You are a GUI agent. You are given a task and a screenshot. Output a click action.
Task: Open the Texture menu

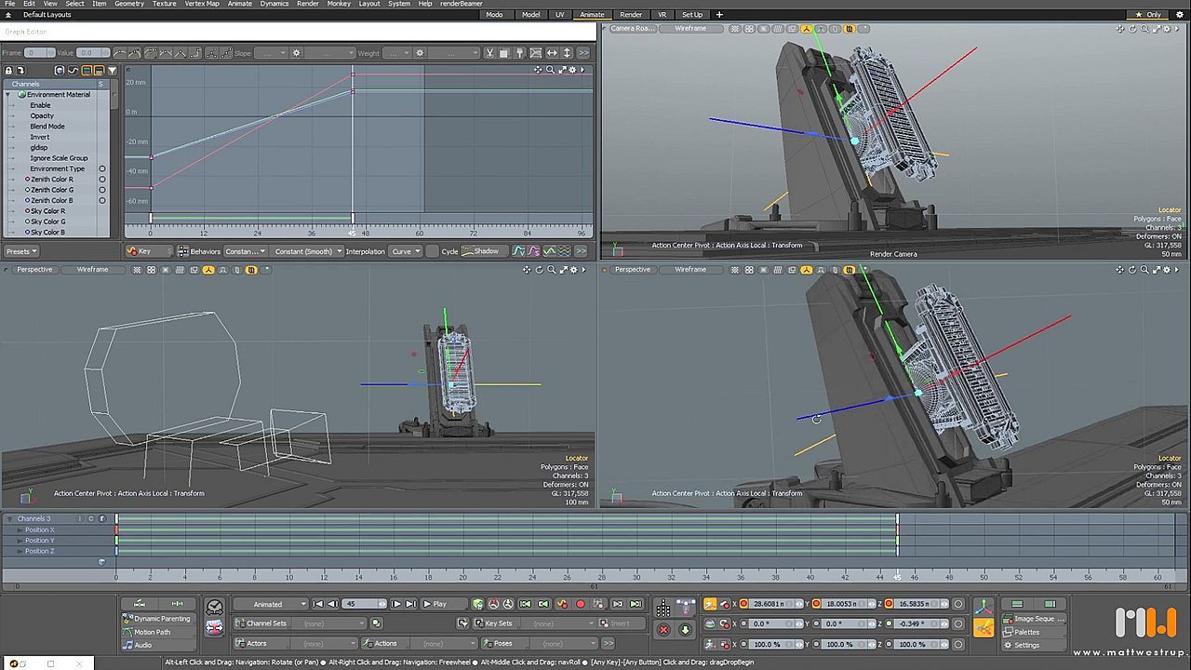click(x=164, y=4)
